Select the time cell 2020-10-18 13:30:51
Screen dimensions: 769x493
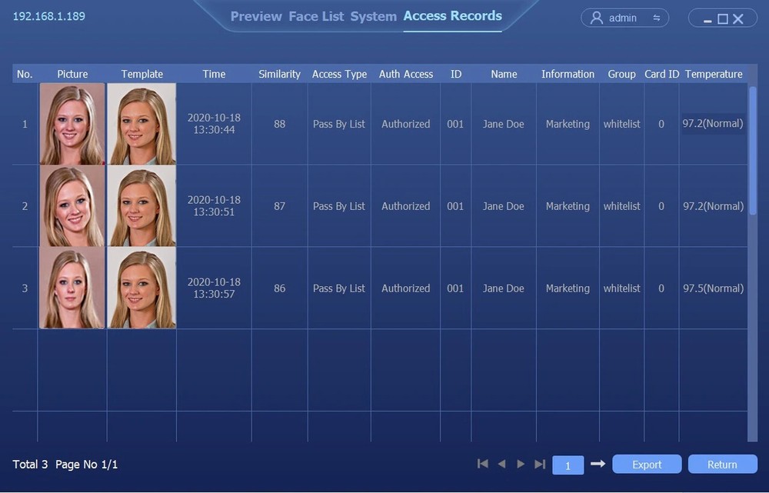[214, 206]
